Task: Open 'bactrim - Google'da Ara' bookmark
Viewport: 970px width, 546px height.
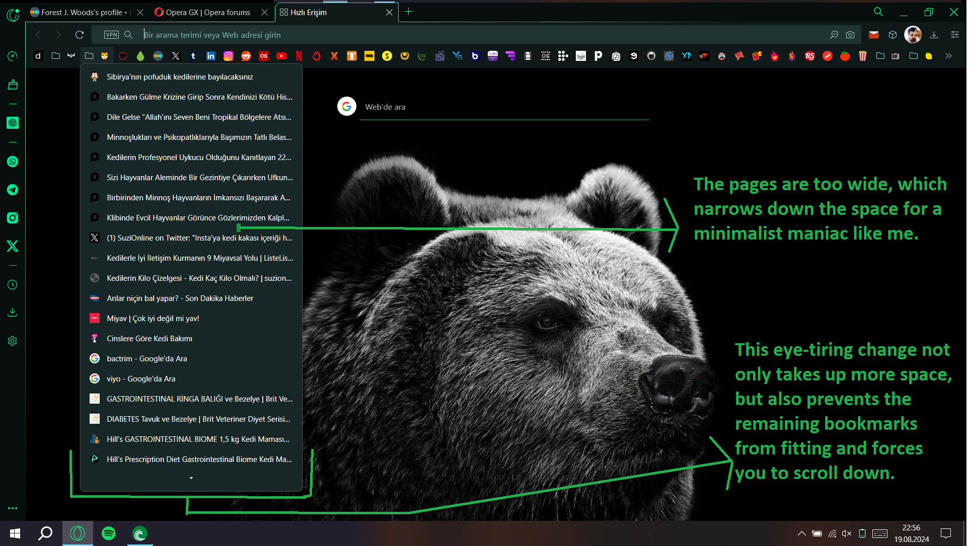Action: pos(191,359)
